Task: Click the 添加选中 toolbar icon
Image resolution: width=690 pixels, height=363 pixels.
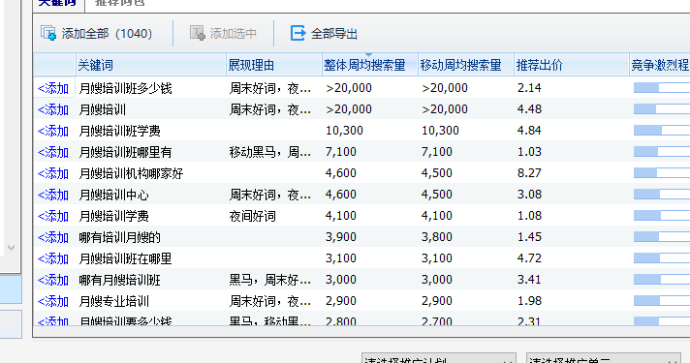Action: (x=198, y=34)
